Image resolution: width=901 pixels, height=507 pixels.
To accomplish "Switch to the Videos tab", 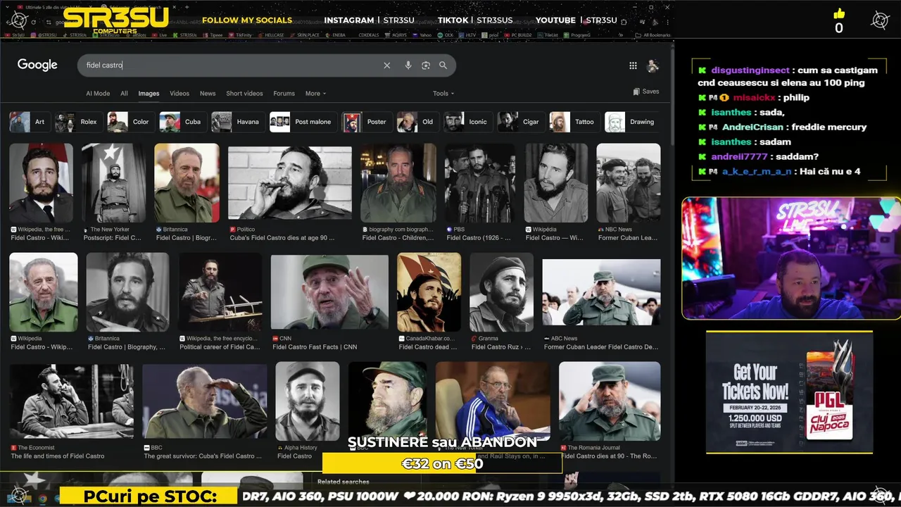I will tap(179, 94).
